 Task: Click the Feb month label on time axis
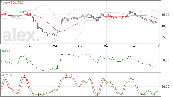click(29, 46)
